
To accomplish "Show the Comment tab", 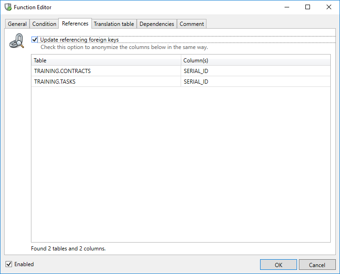I will tap(192, 24).
